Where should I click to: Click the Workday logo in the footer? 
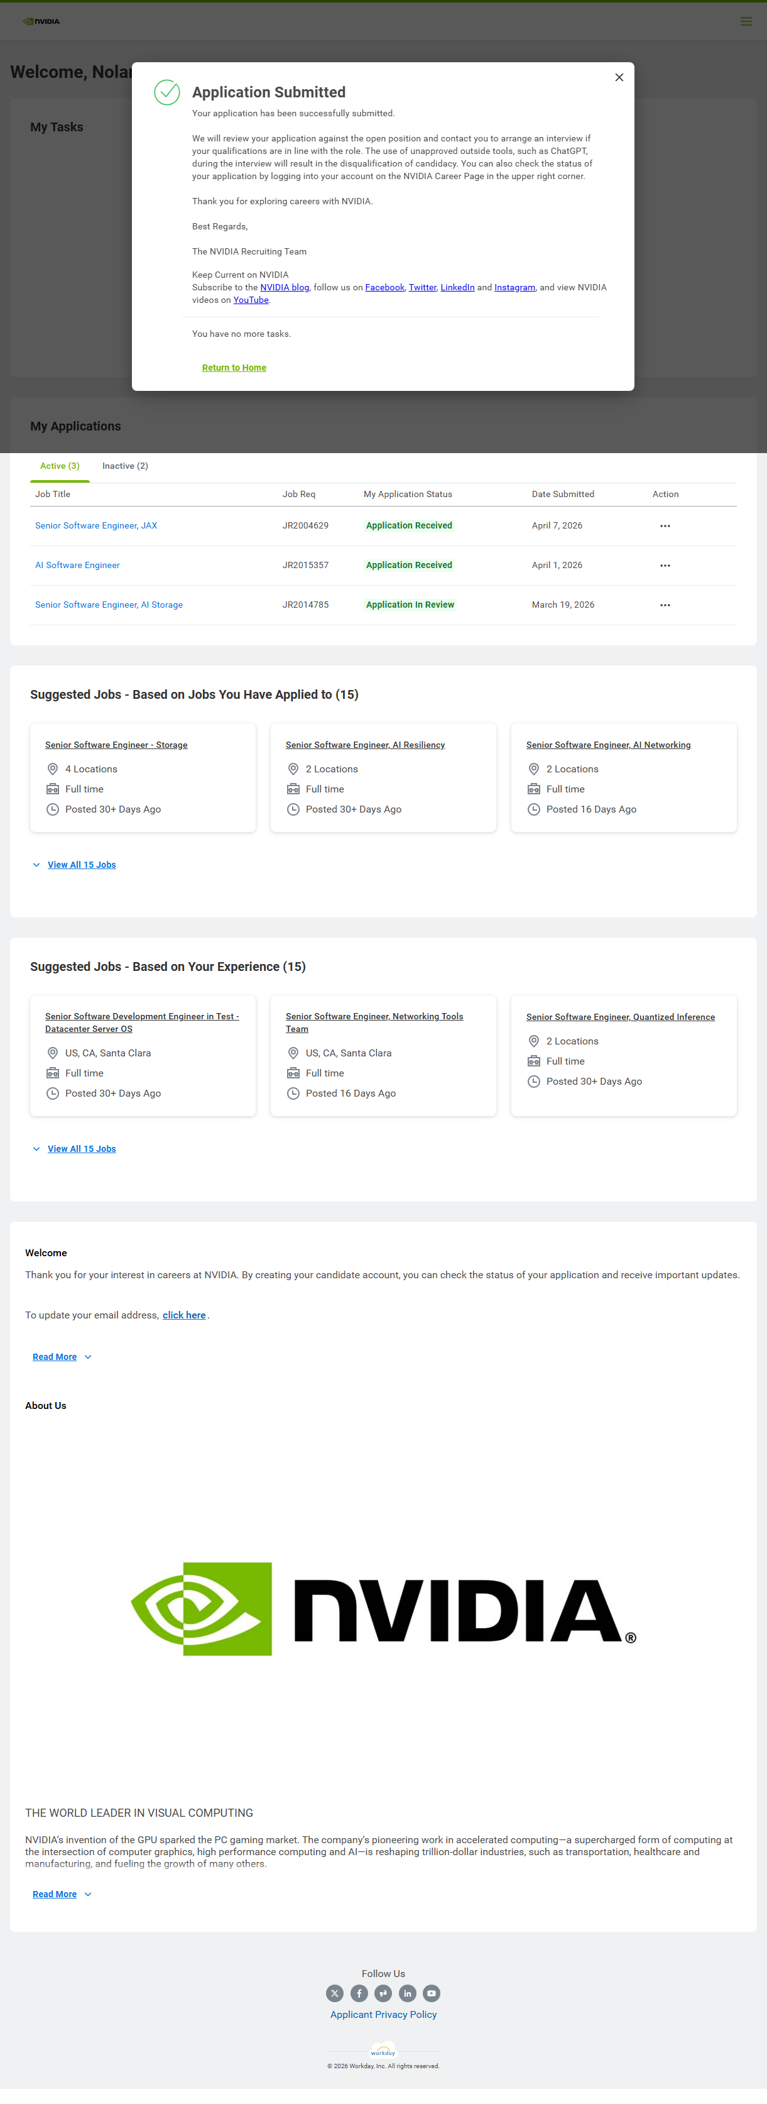point(383,2051)
